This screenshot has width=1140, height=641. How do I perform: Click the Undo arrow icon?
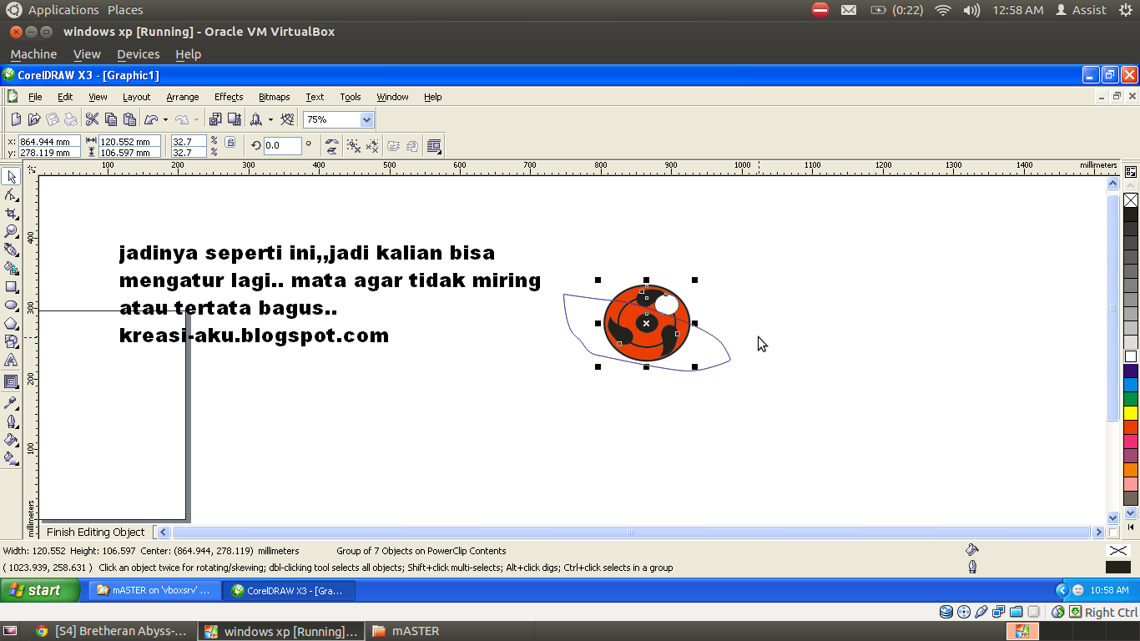(151, 119)
